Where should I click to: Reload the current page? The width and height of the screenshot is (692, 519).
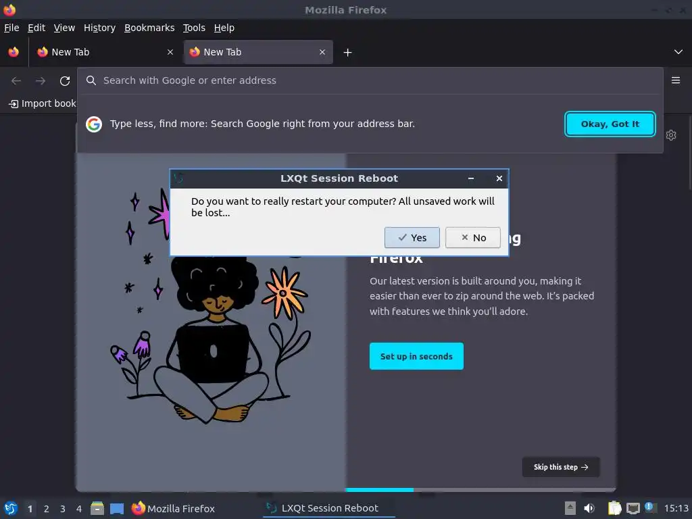[65, 81]
